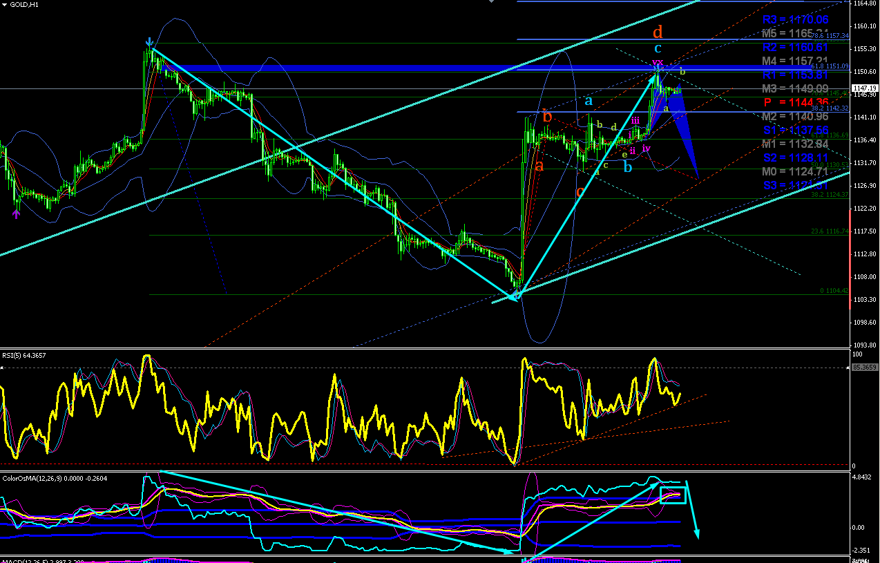Click the M0 = 1124.71 mid-pivot label
Screen dimensions: 880x563
(796, 171)
